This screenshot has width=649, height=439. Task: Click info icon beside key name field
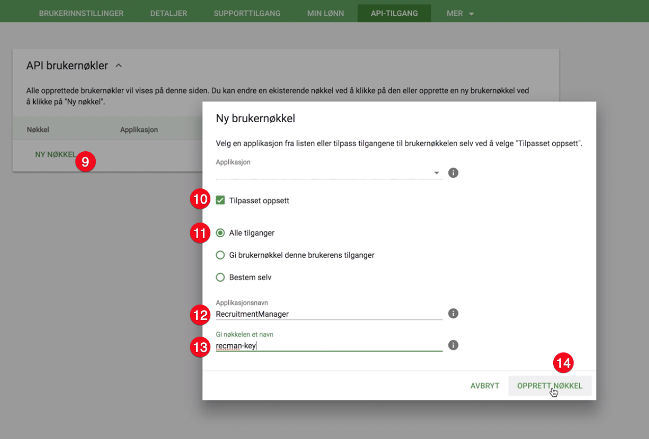453,345
